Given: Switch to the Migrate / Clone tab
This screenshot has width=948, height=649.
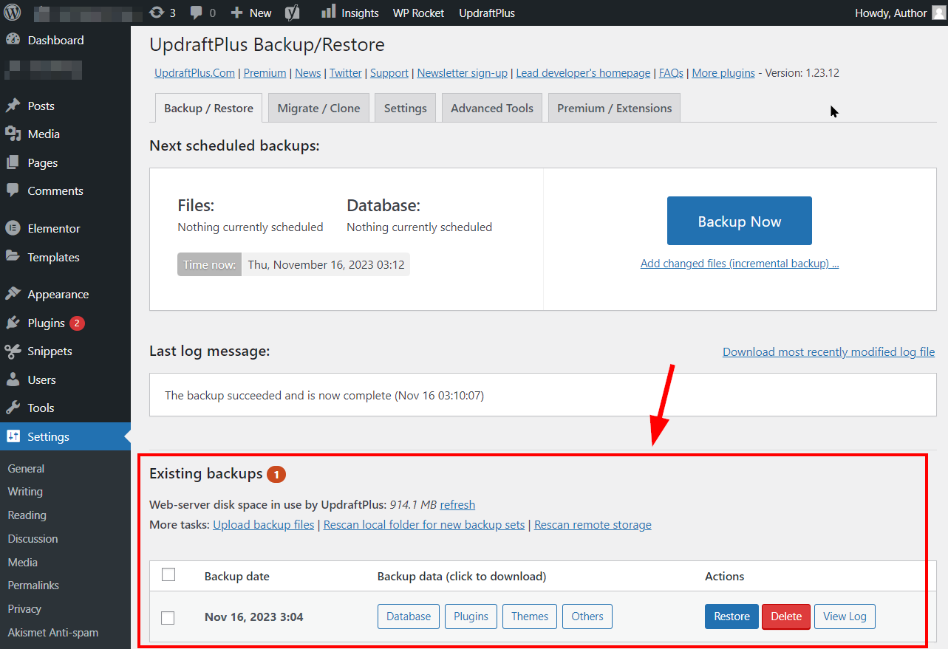Looking at the screenshot, I should pyautogui.click(x=318, y=108).
